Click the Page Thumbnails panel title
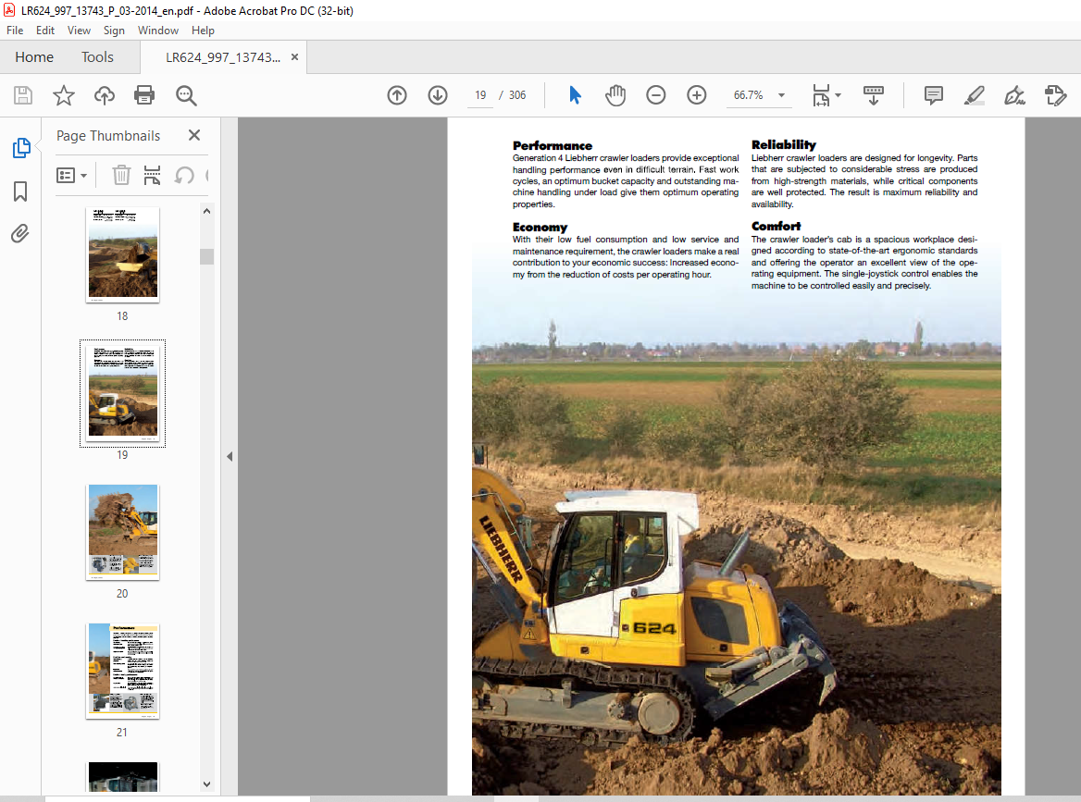The width and height of the screenshot is (1081, 802). (x=108, y=136)
